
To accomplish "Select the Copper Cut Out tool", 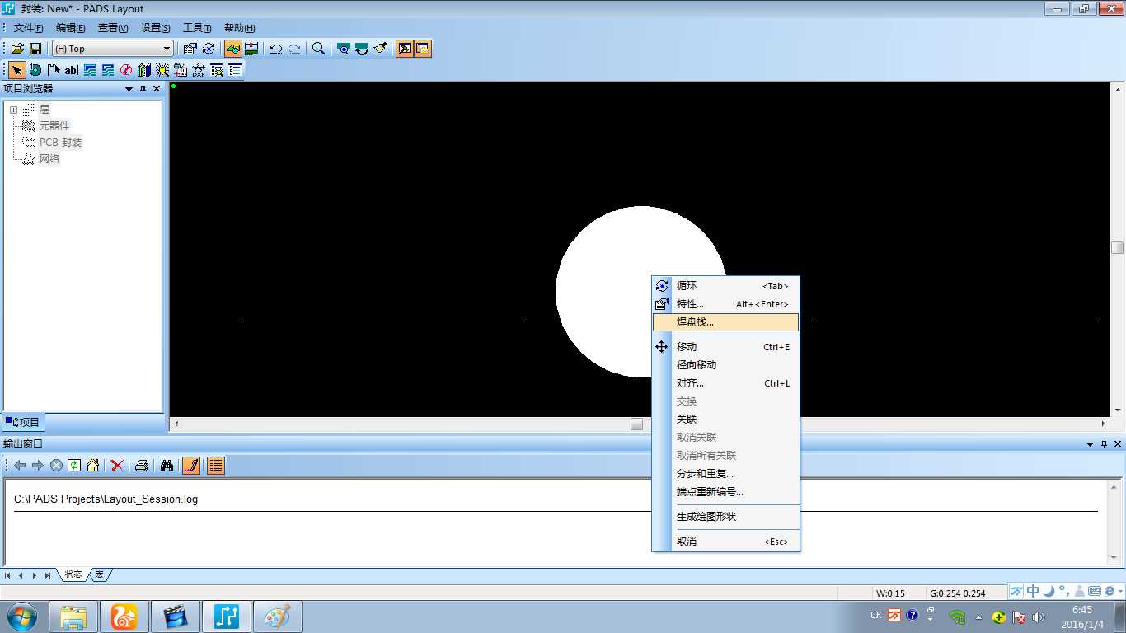I will 108,70.
